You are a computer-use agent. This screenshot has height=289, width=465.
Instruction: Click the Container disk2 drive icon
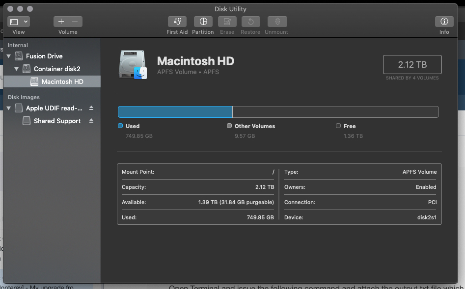point(27,69)
